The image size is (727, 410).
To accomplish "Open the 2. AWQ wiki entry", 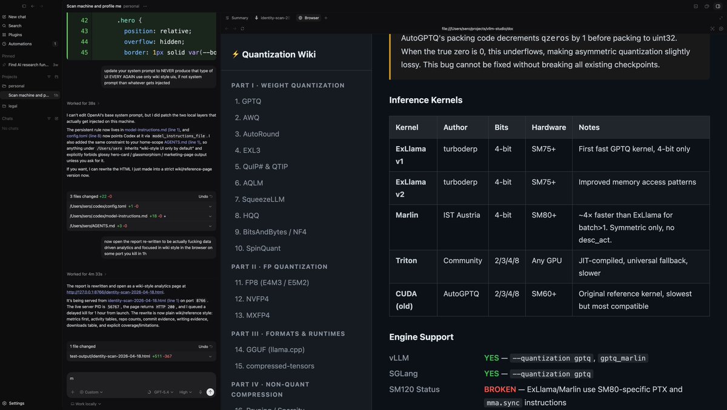I will (x=247, y=117).
